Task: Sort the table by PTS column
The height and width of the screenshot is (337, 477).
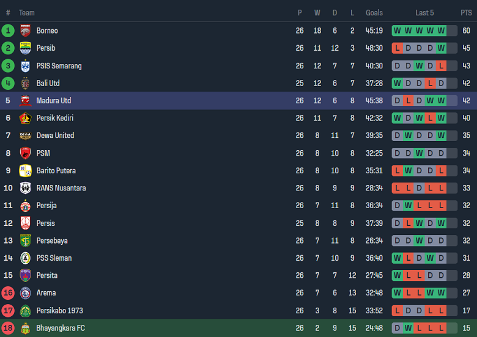Action: tap(466, 13)
